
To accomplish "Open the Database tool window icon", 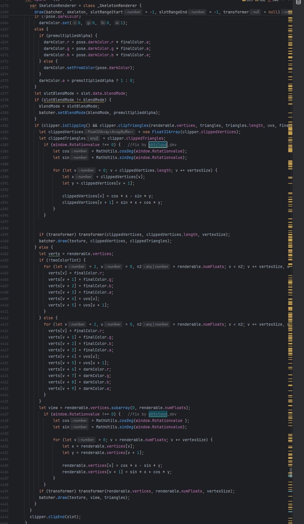I will (x=298, y=2).
